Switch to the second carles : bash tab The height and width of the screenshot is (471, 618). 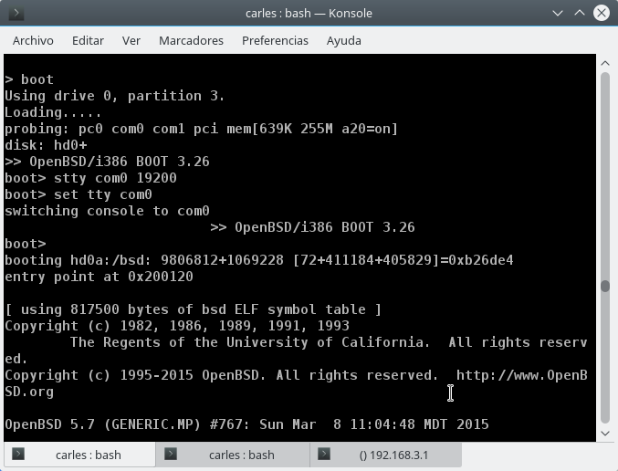coord(233,455)
